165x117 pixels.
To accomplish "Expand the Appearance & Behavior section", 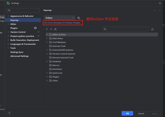I will pos(8,16).
